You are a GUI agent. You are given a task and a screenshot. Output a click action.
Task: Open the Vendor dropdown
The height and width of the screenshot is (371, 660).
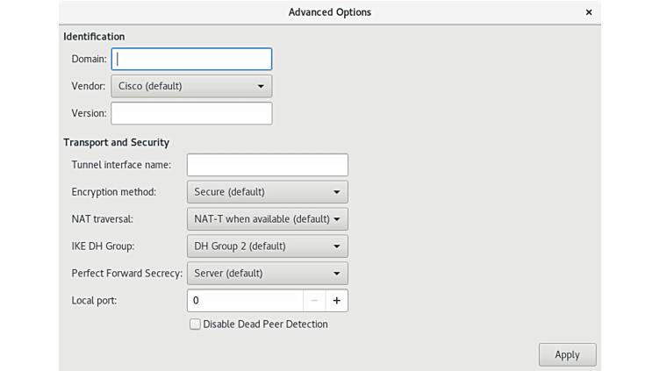pyautogui.click(x=191, y=86)
